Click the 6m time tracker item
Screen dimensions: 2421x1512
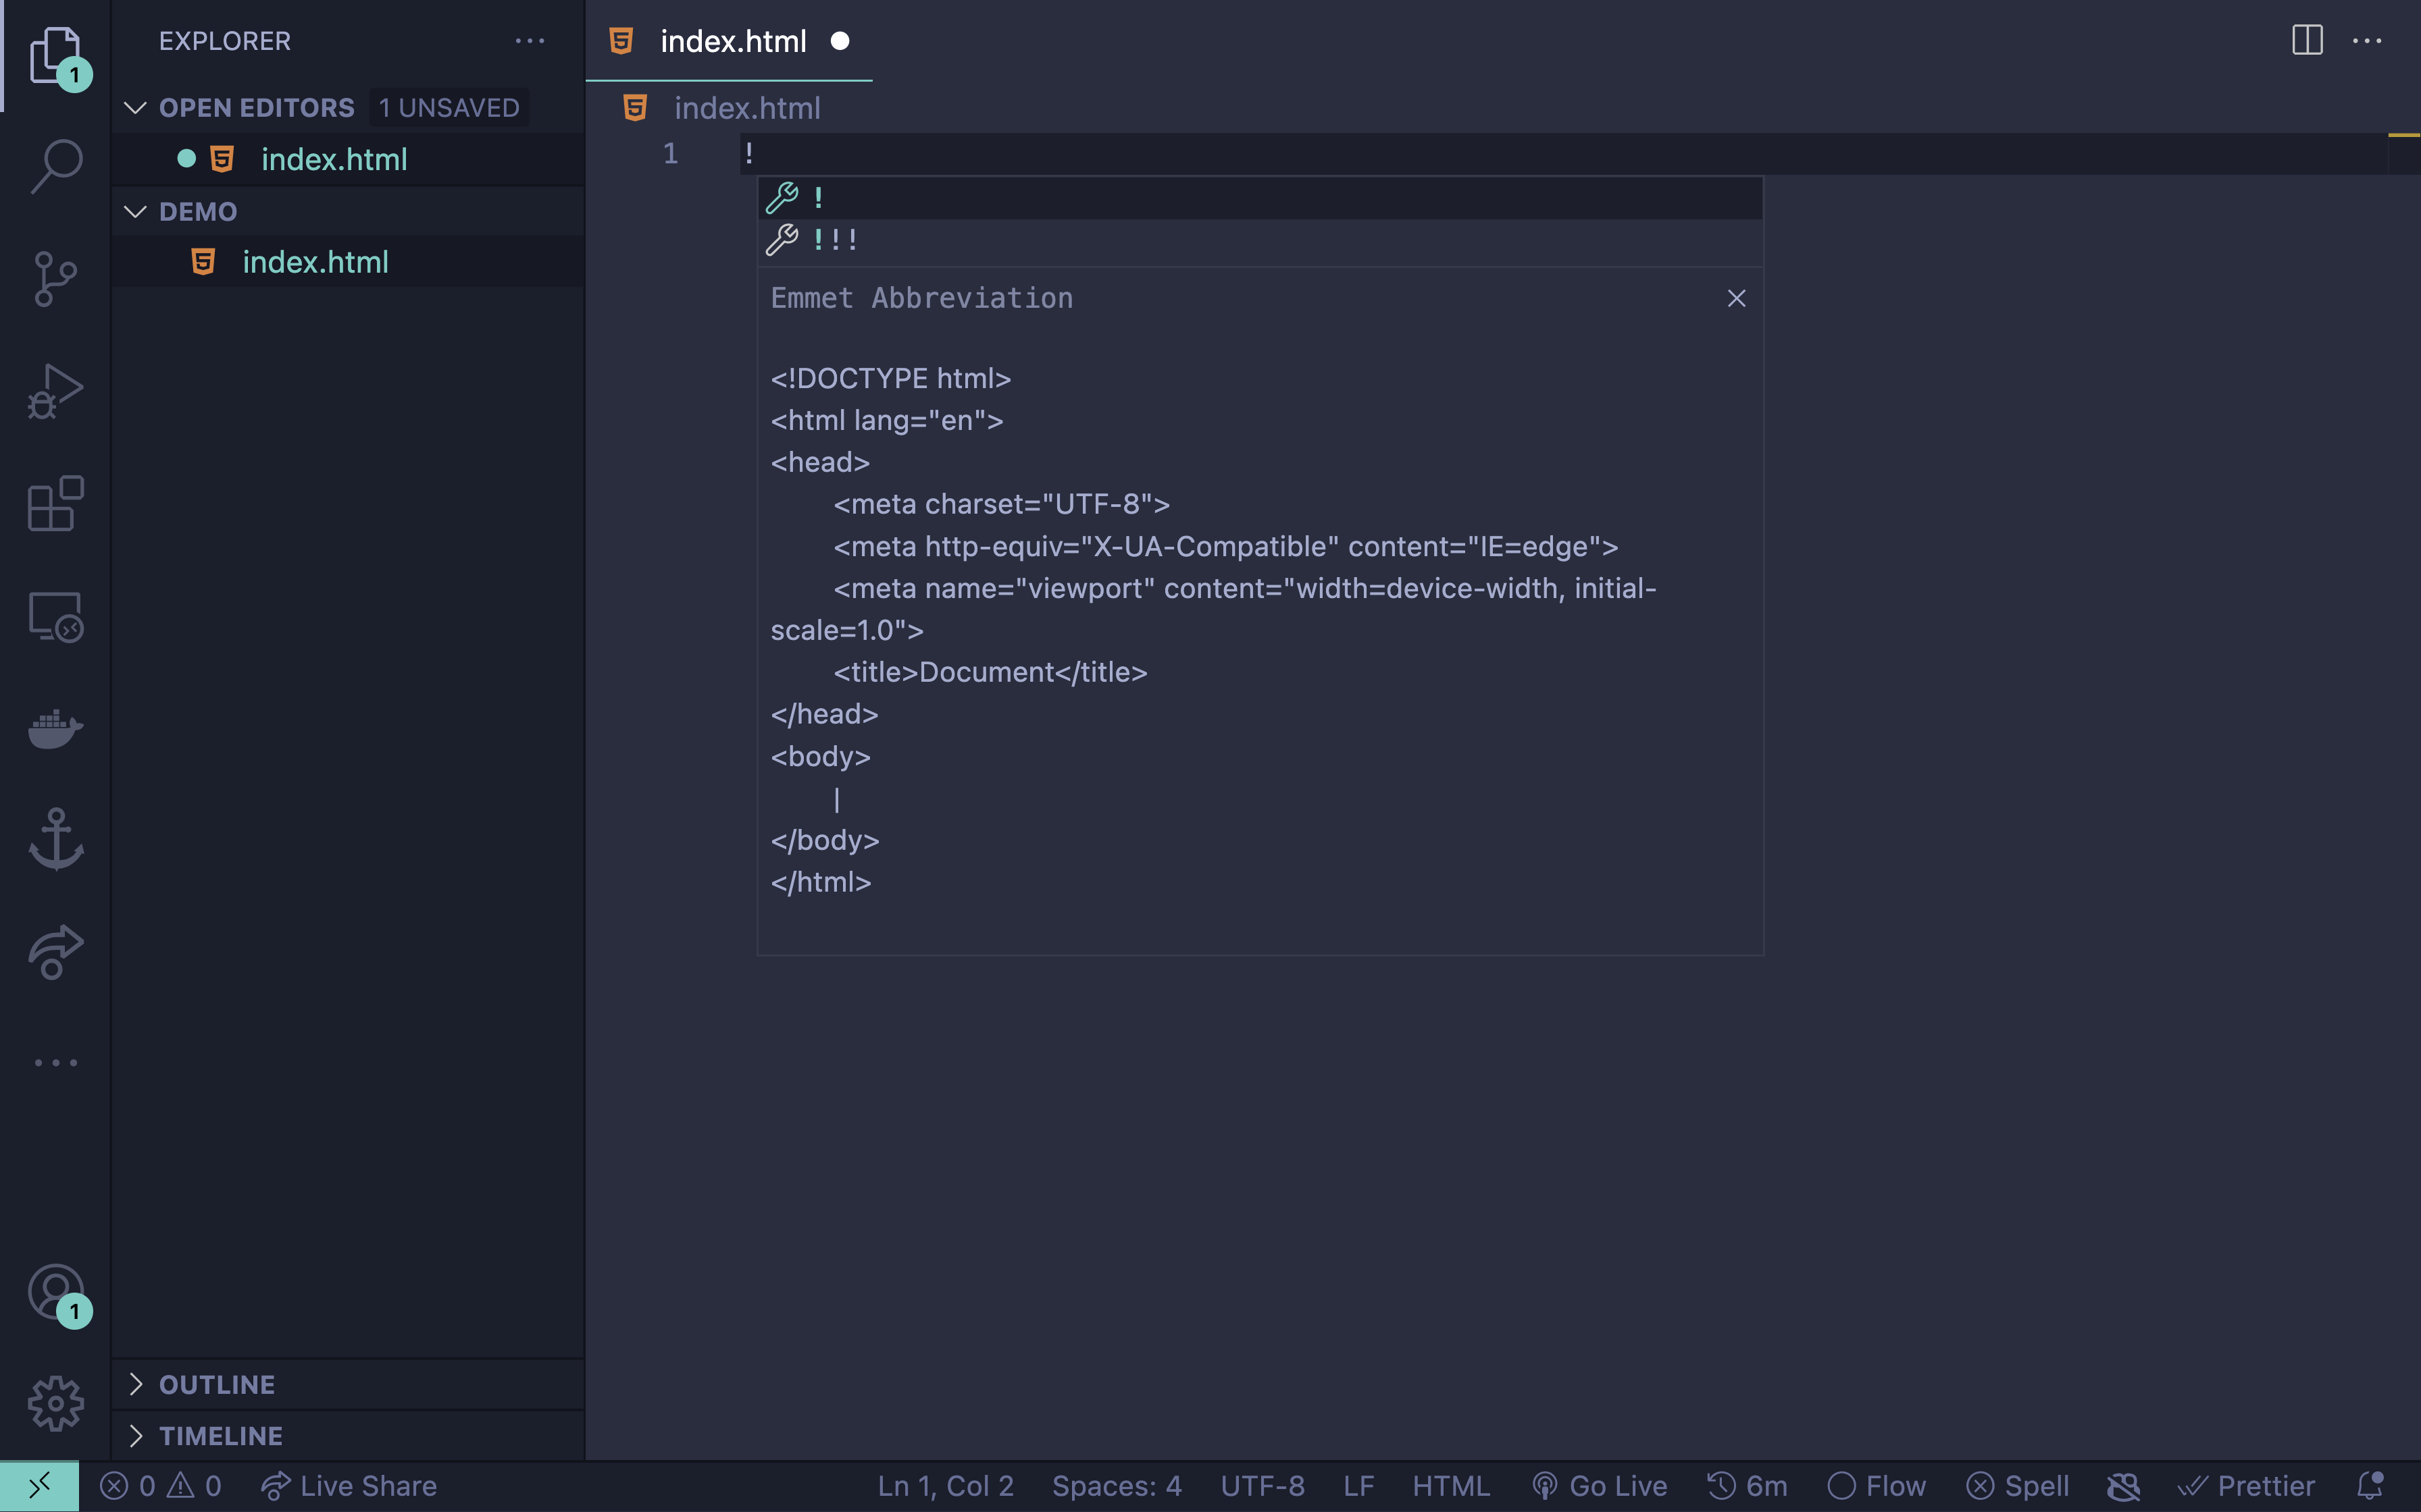1747,1486
